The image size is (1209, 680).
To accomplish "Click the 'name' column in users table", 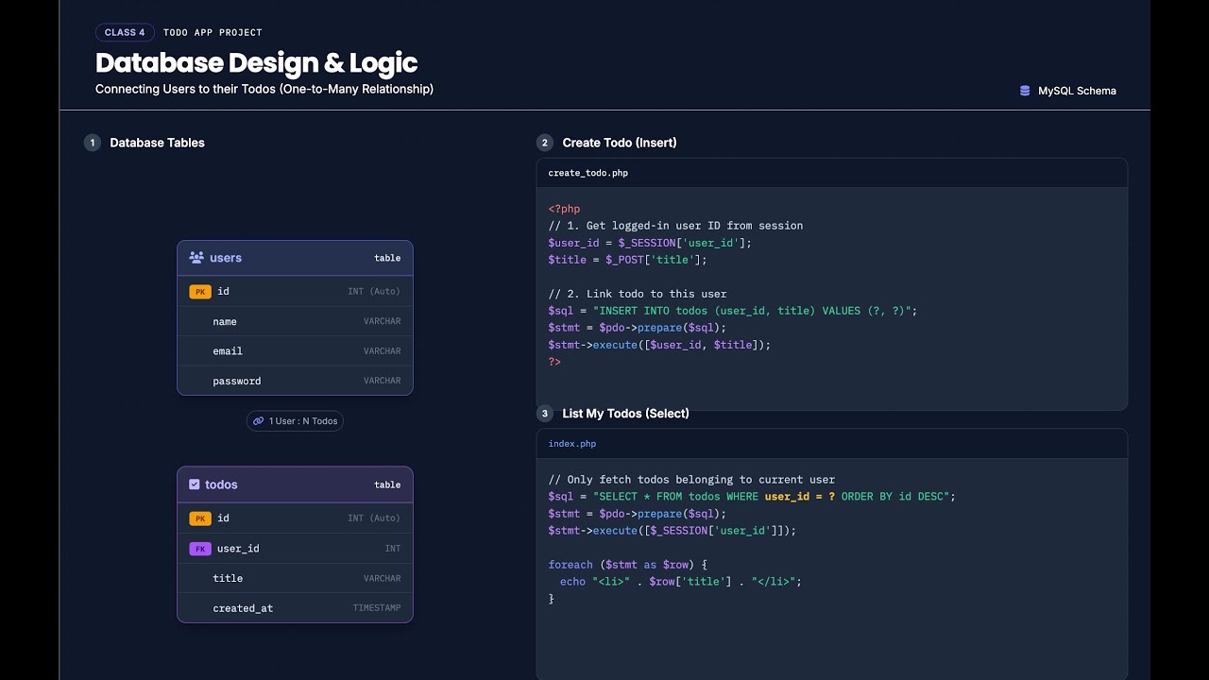I will [225, 322].
